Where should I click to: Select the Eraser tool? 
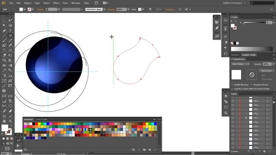(10, 45)
